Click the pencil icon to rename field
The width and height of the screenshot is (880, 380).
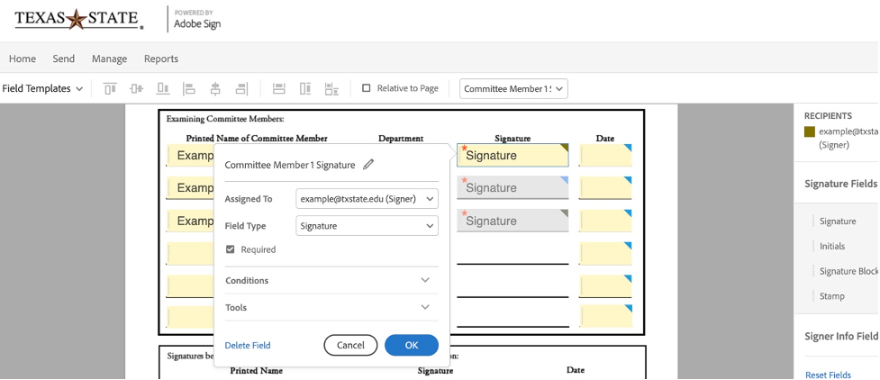(x=368, y=165)
